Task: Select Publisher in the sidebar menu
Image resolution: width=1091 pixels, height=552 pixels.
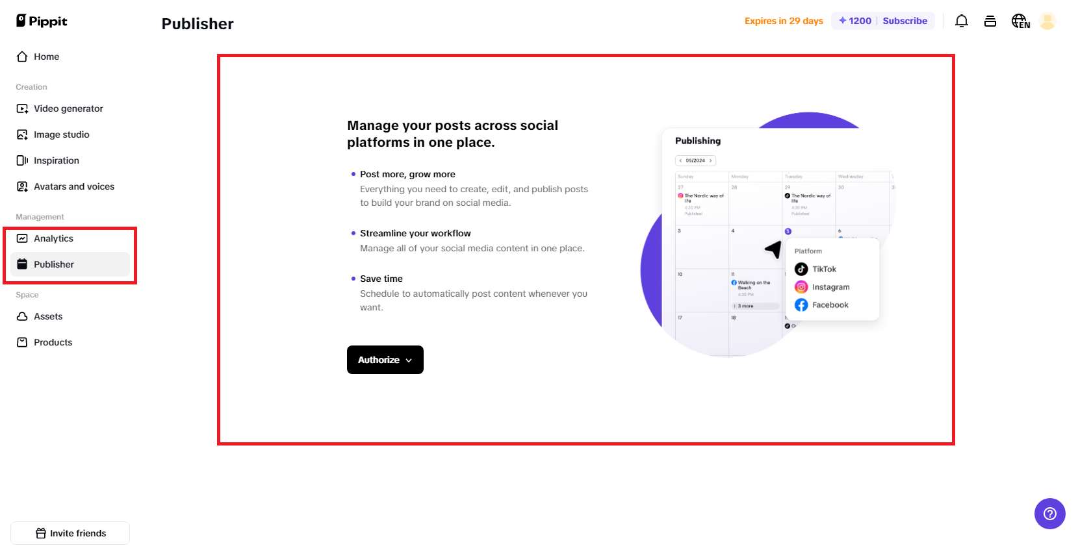Action: pos(54,264)
